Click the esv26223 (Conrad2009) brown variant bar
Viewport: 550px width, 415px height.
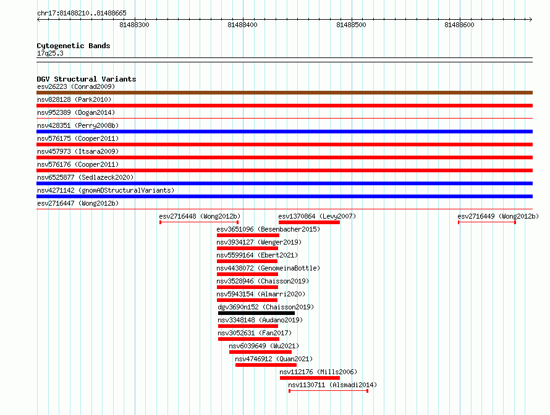[x=284, y=93]
